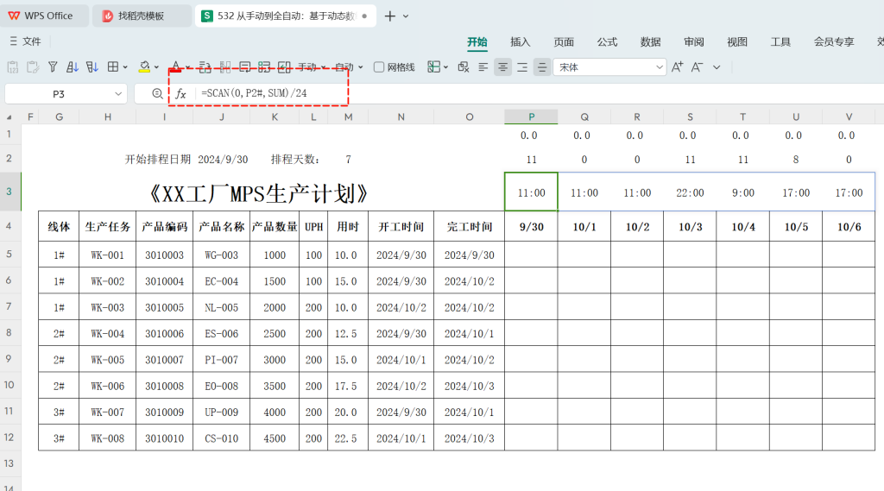Click the green row-and-column toolbar icon
Image resolution: width=884 pixels, height=491 pixels.
264,67
